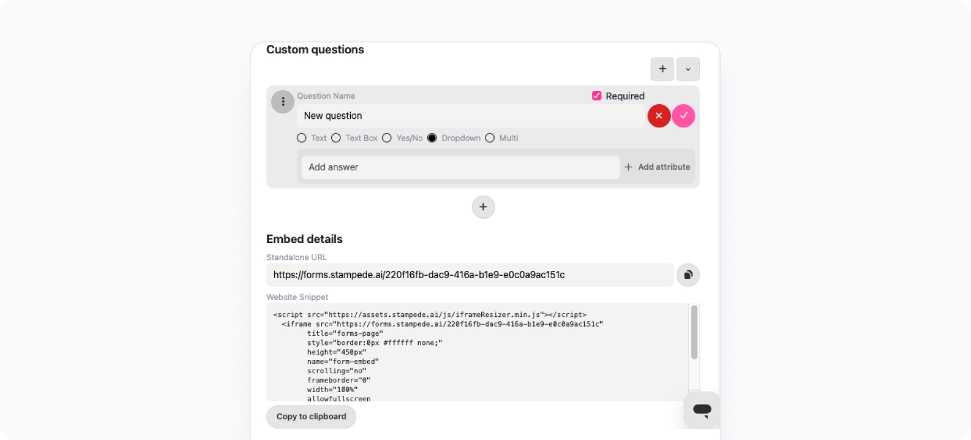
Task: Expand the chevron dropdown next to plus button
Action: tap(688, 69)
